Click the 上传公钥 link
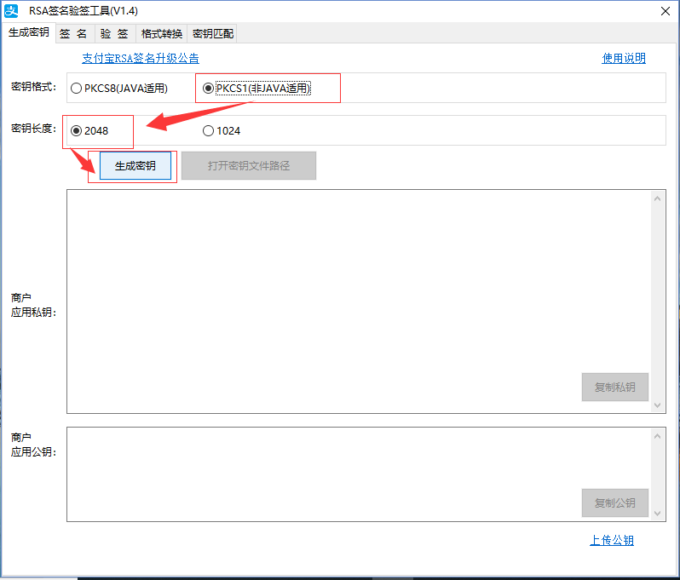The image size is (680, 580). point(612,540)
